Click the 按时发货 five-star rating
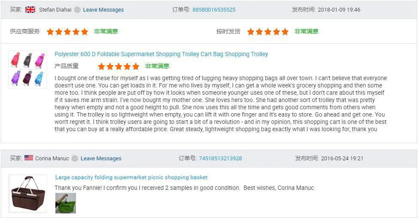Image resolution: width=419 pixels, height=219 pixels. coord(268,31)
